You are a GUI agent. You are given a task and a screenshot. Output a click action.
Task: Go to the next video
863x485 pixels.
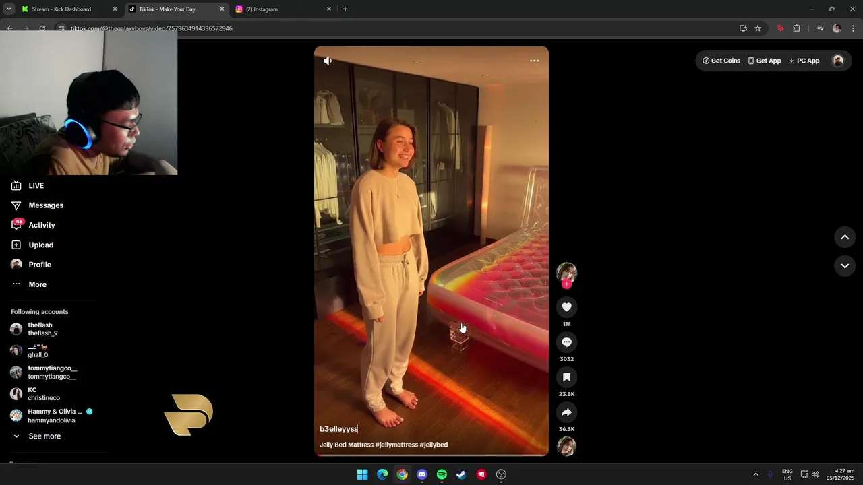click(845, 266)
